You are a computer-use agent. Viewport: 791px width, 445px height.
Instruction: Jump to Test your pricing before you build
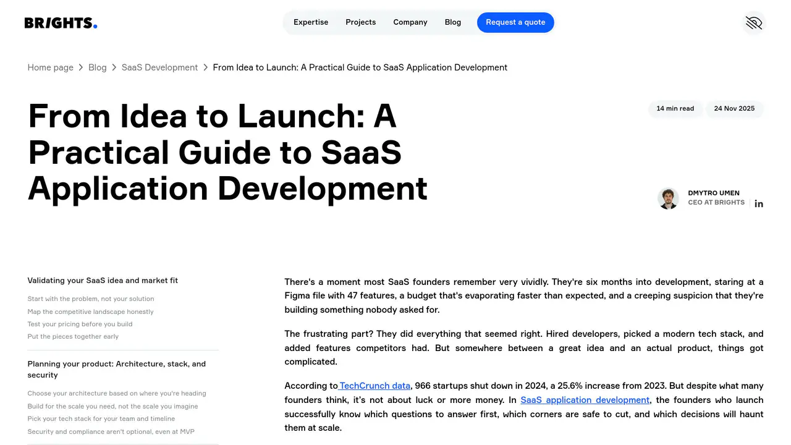click(80, 324)
